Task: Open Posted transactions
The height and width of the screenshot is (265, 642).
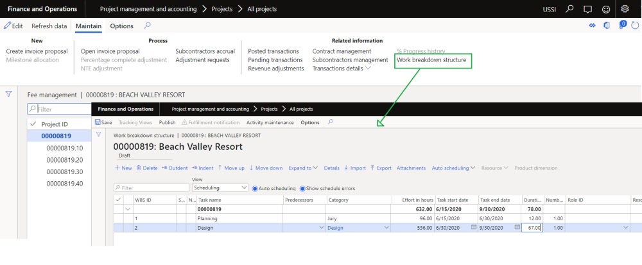Action: (x=273, y=51)
